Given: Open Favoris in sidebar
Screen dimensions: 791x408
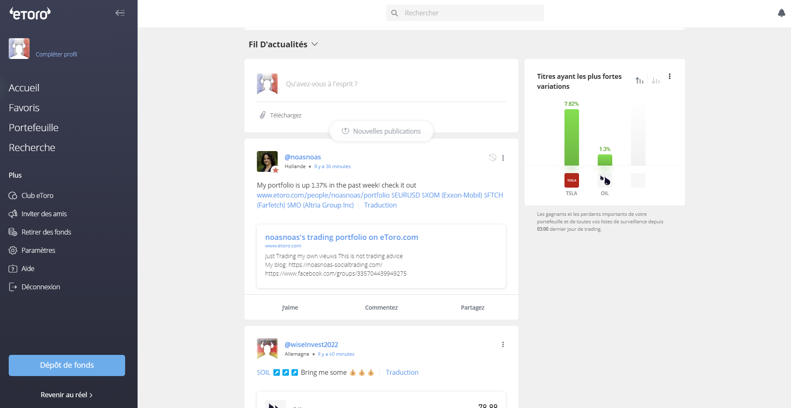Looking at the screenshot, I should tap(24, 108).
